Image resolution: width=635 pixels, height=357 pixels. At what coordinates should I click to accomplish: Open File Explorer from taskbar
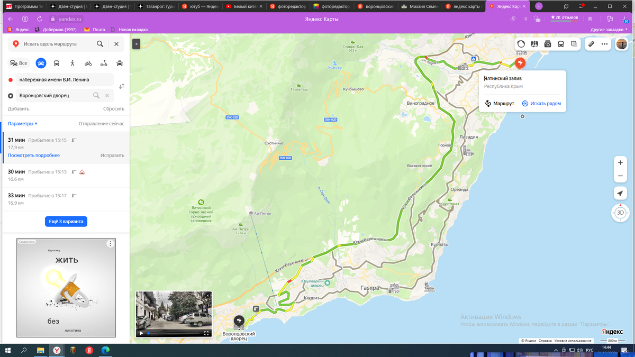click(40, 350)
